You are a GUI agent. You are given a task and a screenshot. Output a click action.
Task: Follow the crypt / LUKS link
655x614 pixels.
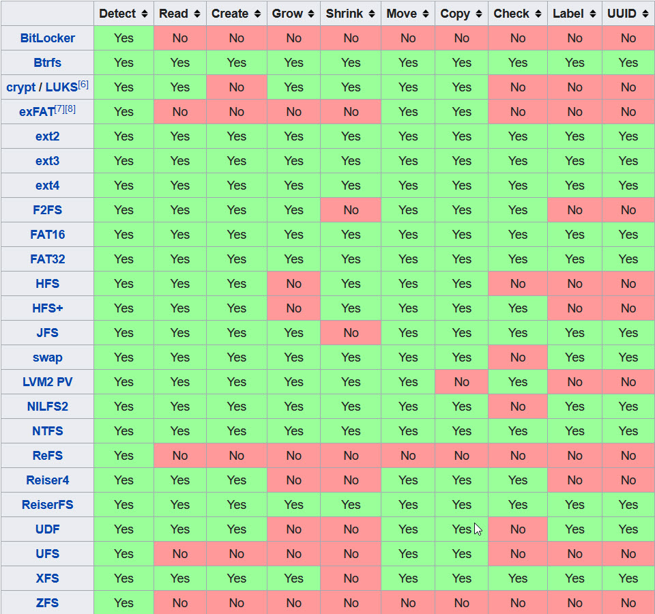42,87
